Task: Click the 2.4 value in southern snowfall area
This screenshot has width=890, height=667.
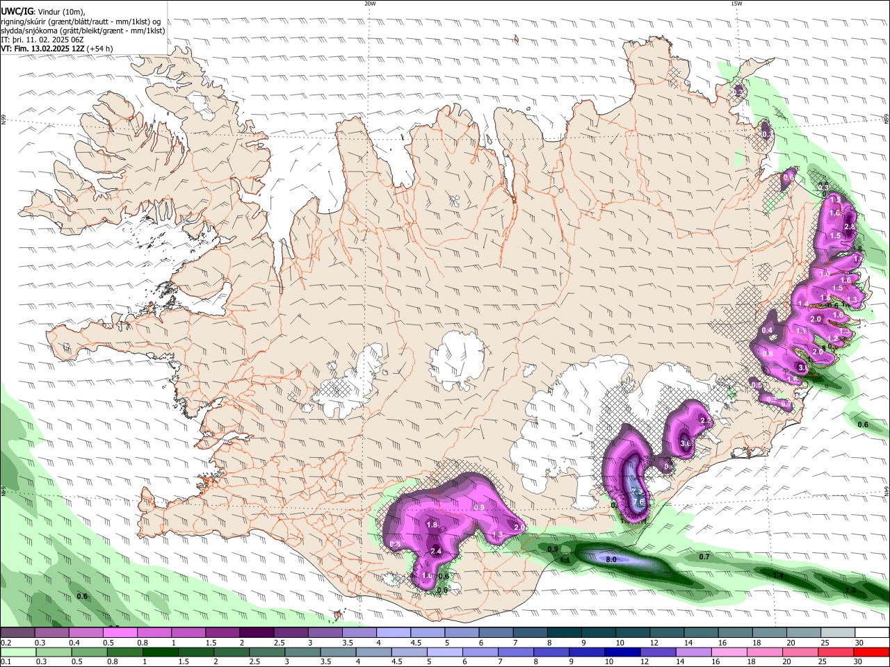Action: [437, 551]
